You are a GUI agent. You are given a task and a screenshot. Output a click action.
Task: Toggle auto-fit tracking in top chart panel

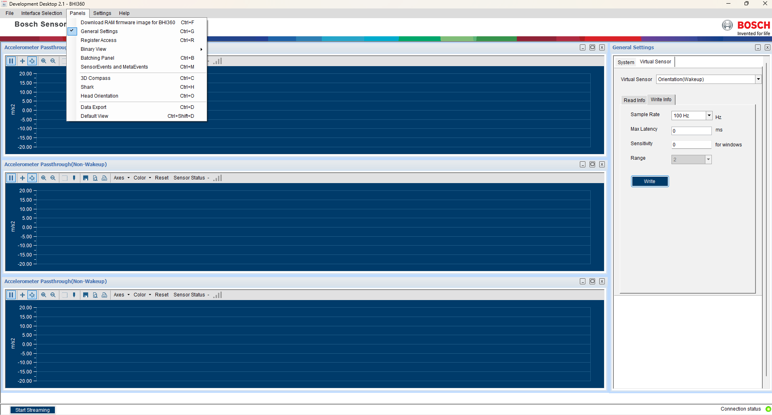(x=32, y=61)
